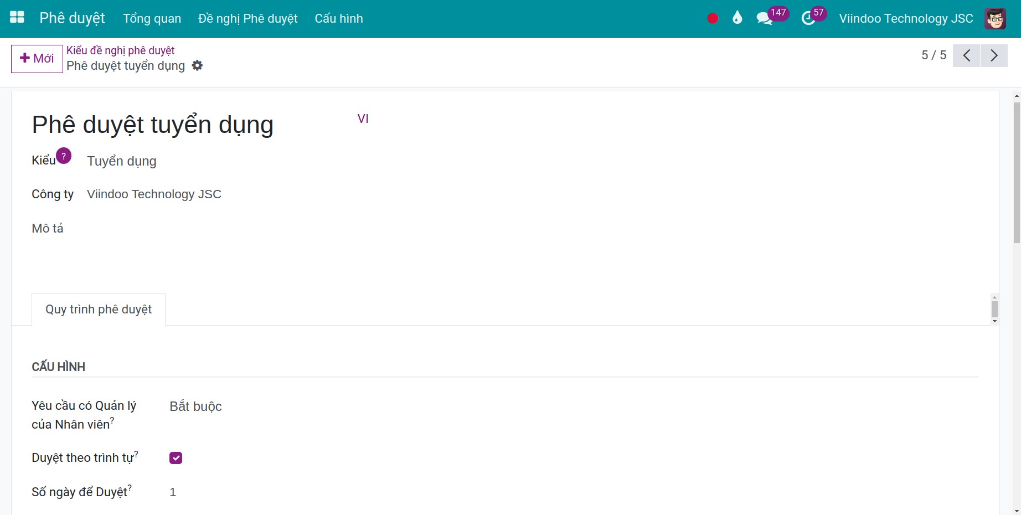Click the Yêu cầu có Quản lý label
1021x515 pixels.
(84, 415)
